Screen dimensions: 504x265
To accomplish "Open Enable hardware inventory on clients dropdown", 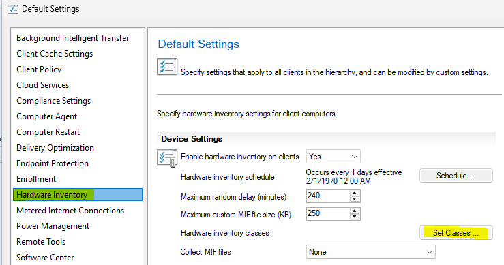I will [333, 157].
